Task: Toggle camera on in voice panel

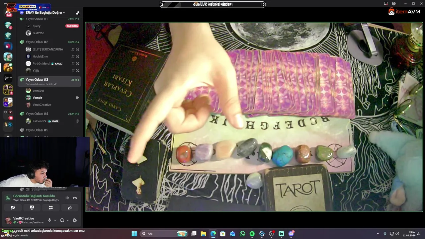Action: pos(13,207)
